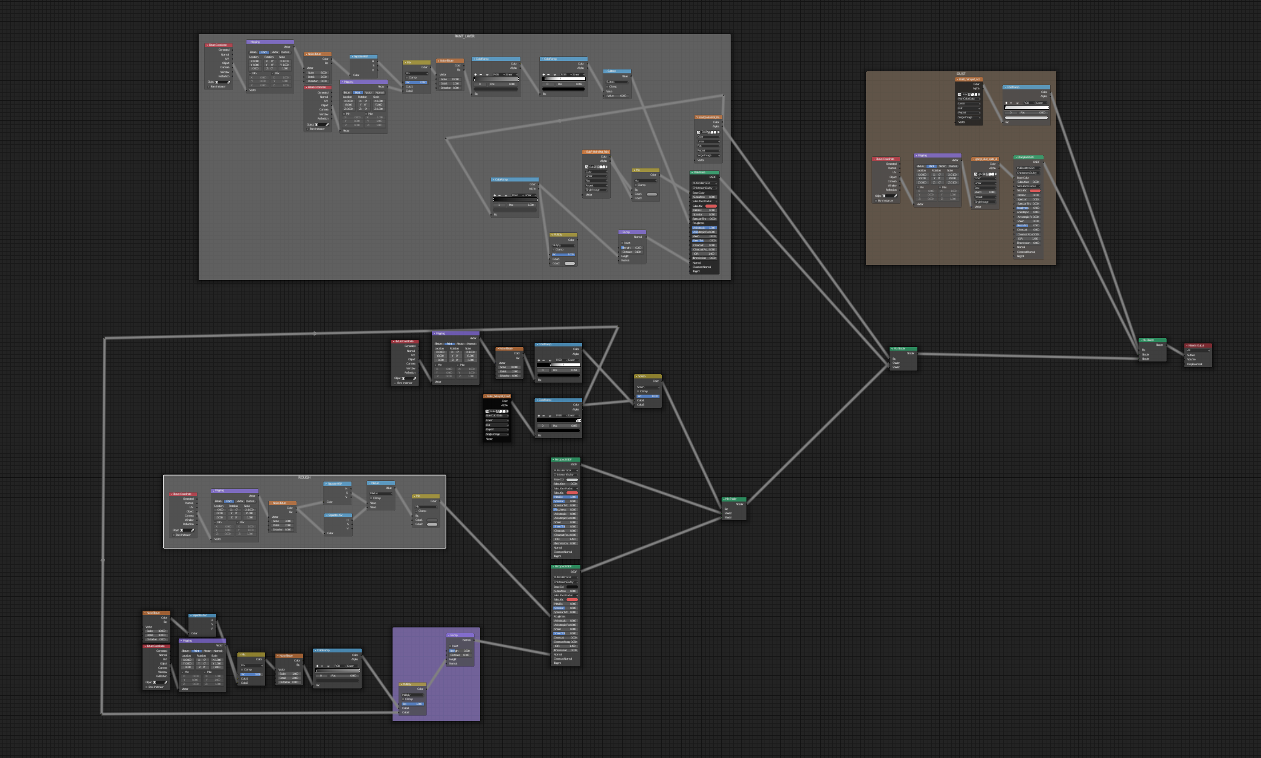
Task: Toggle Clamp on the Modulo node
Action: 371,498
